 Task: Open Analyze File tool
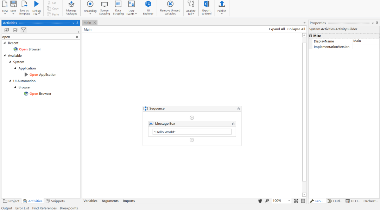pos(191,8)
